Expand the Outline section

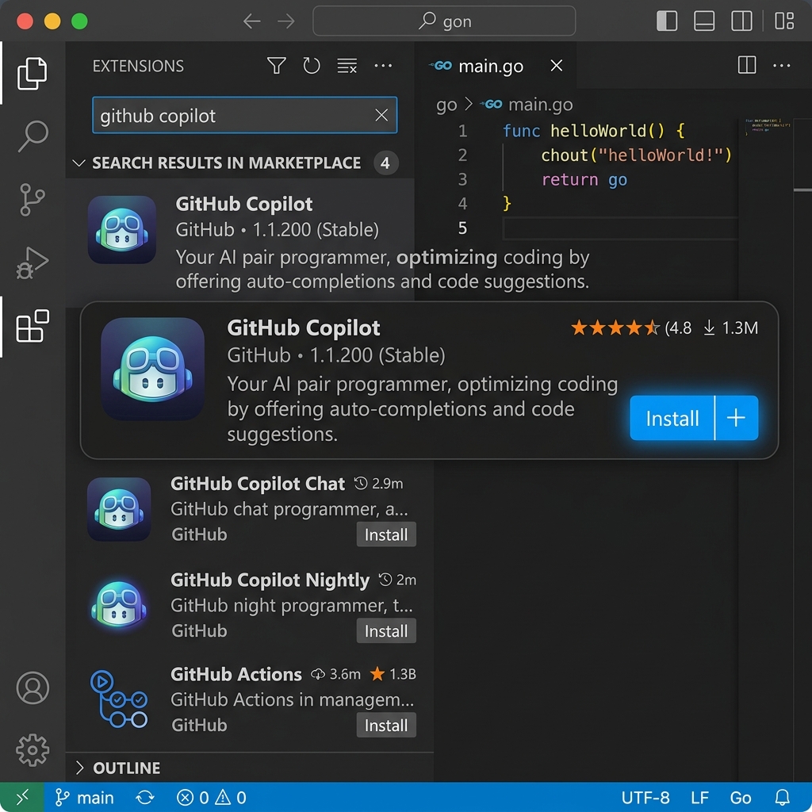[126, 768]
